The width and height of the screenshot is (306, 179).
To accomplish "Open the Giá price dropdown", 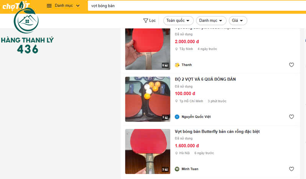I will point(238,21).
